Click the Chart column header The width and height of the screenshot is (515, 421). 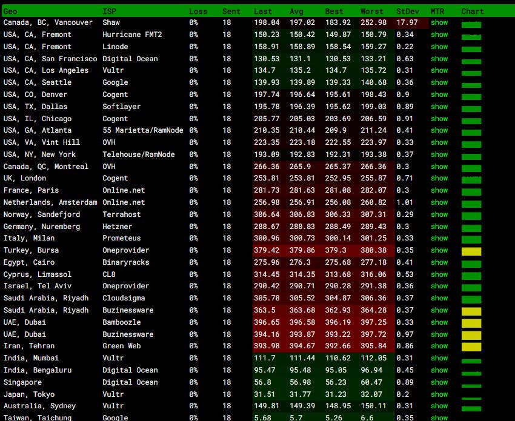[x=473, y=12]
